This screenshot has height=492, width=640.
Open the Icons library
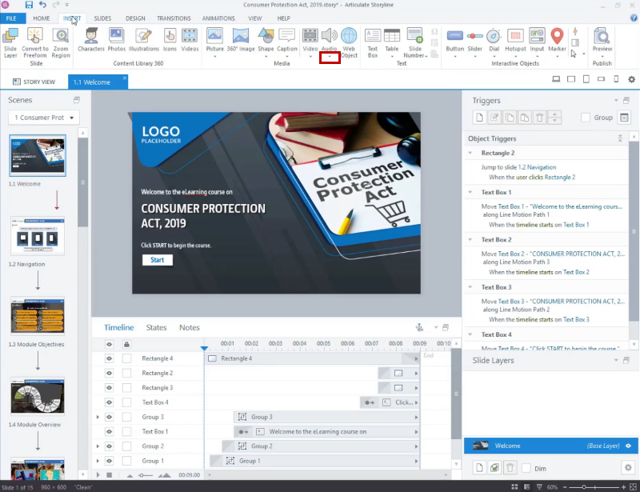click(170, 40)
